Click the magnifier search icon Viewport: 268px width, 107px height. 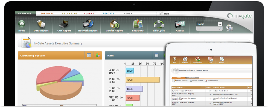point(221,28)
